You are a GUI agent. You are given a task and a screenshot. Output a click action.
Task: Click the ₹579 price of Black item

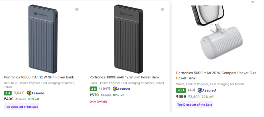[94, 95]
